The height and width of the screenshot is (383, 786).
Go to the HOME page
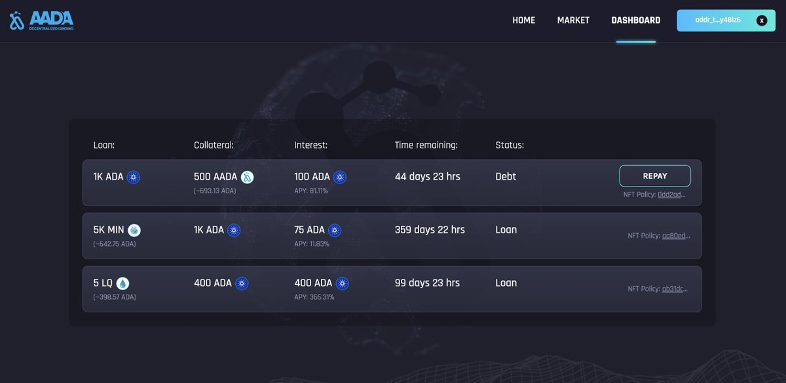coord(524,20)
